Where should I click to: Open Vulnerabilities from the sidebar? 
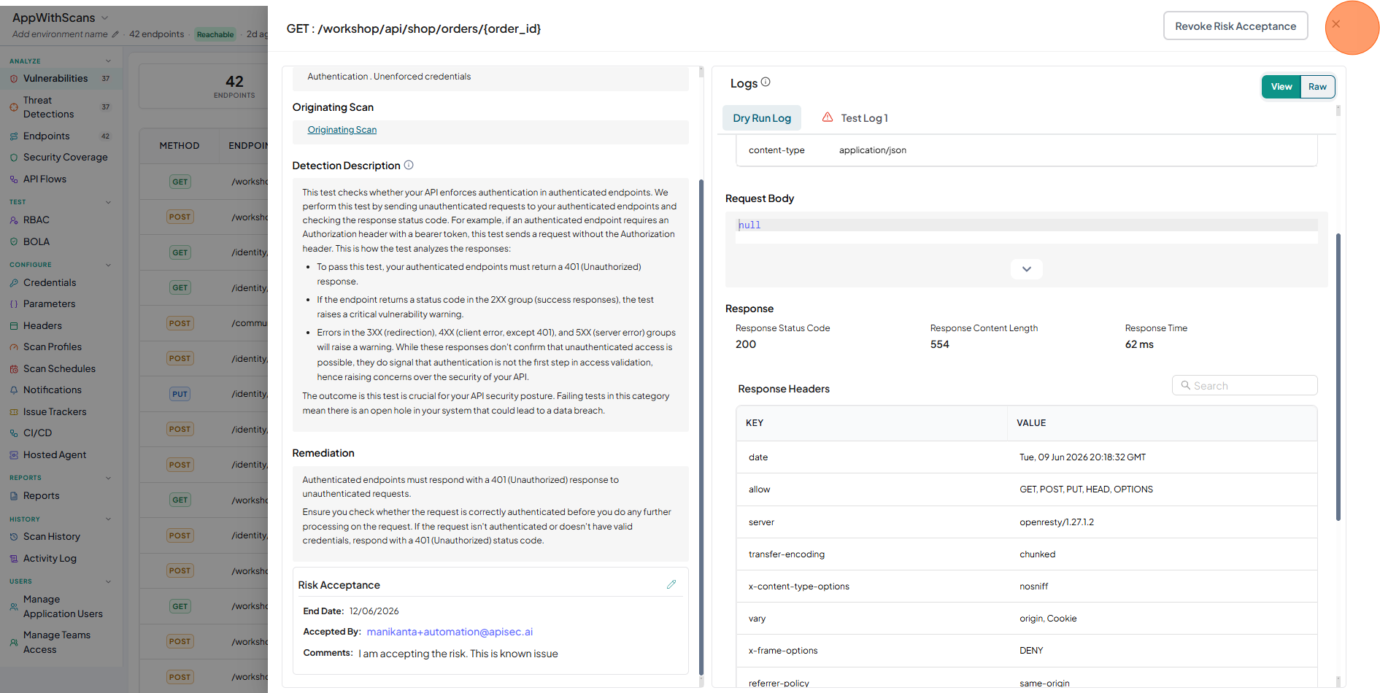tap(55, 78)
